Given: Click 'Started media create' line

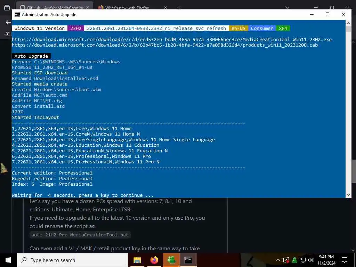Looking at the screenshot, I should click(x=40, y=84).
